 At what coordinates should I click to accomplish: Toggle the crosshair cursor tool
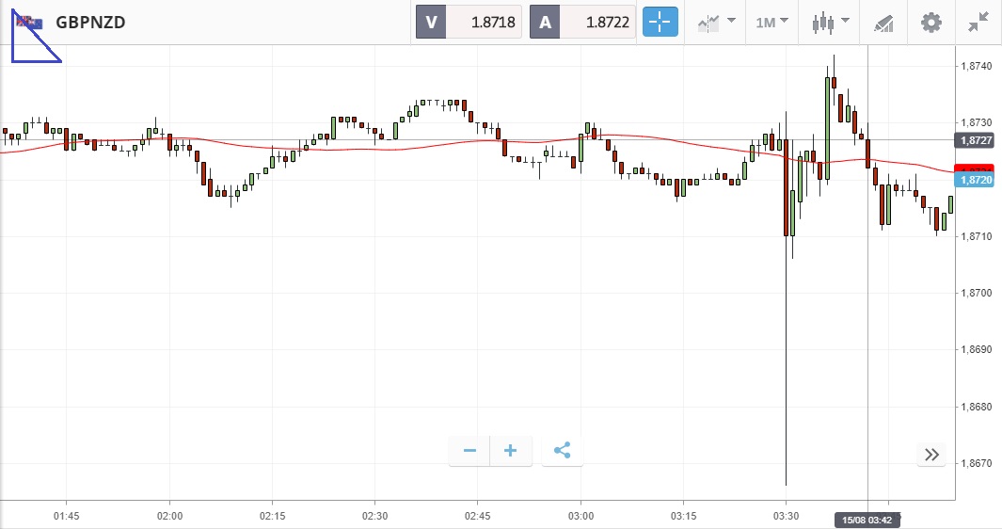click(660, 22)
